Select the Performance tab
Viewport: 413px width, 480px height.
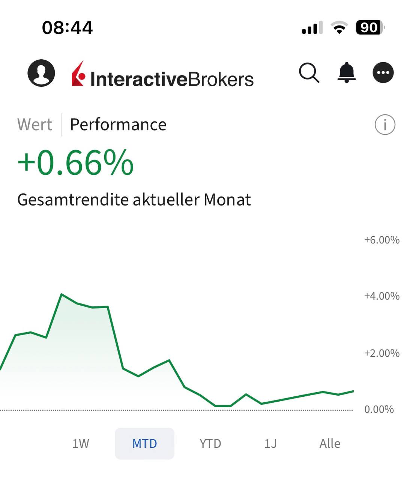118,124
